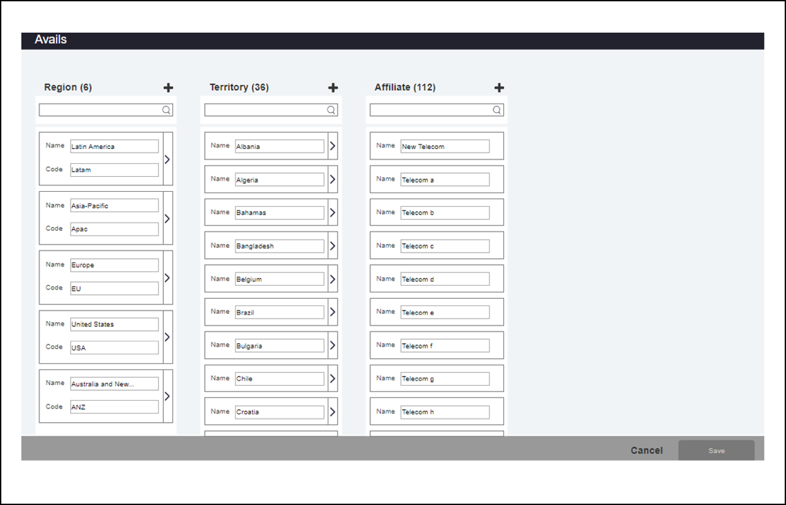Click the Affiliate search magnifier icon

point(497,110)
